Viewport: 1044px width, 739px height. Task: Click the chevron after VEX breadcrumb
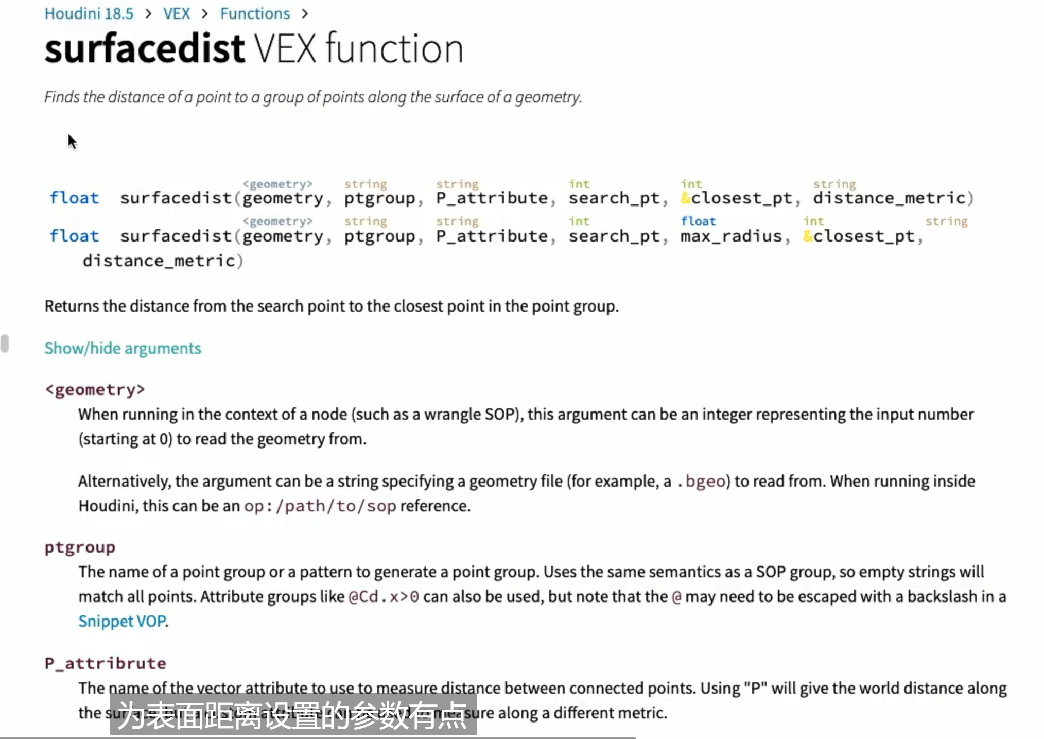(x=205, y=14)
